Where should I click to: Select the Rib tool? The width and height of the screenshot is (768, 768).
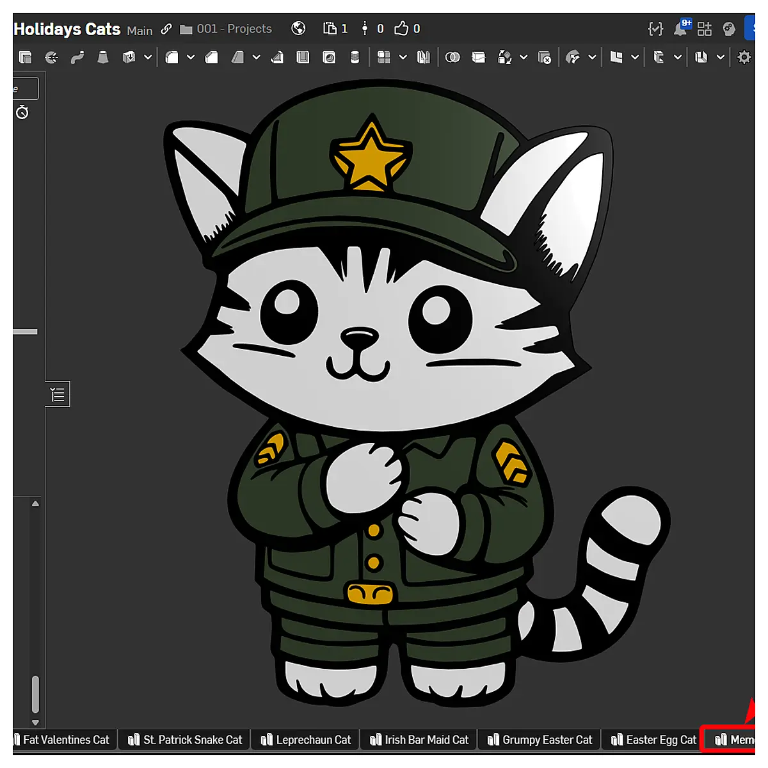277,58
